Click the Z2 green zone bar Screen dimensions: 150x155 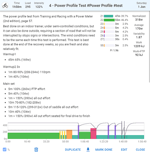click(109, 20)
